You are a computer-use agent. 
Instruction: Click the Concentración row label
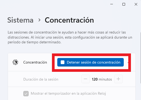[x=35, y=62]
